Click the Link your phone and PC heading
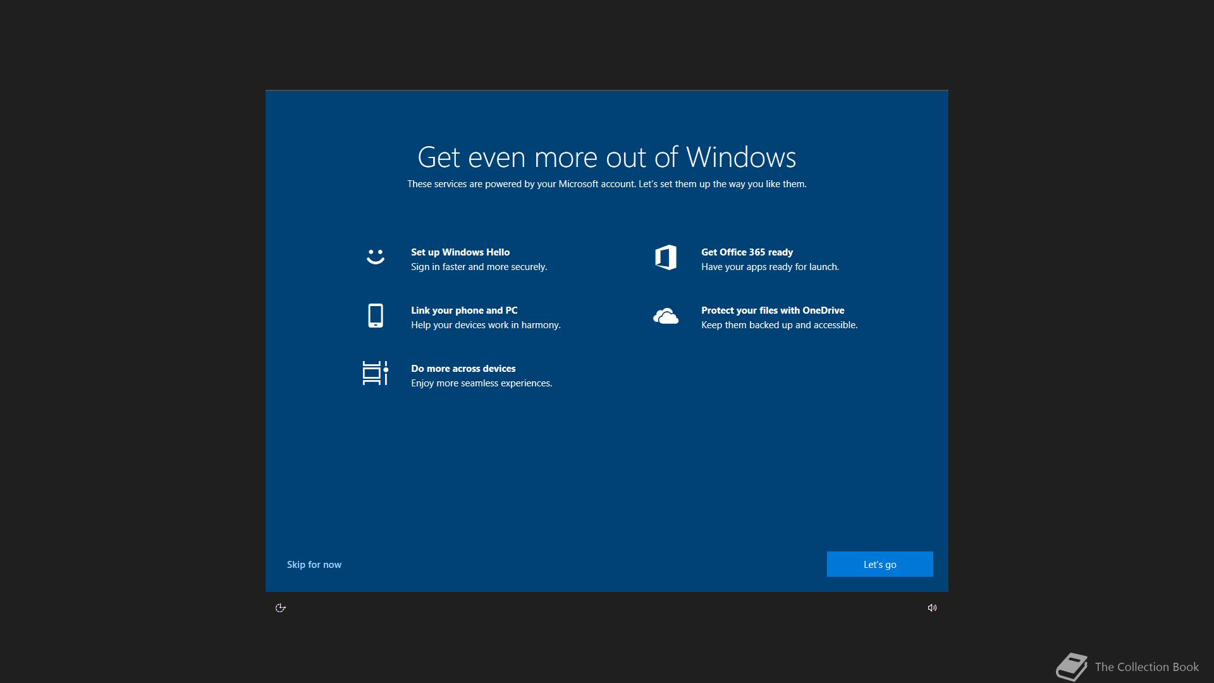 (x=464, y=311)
